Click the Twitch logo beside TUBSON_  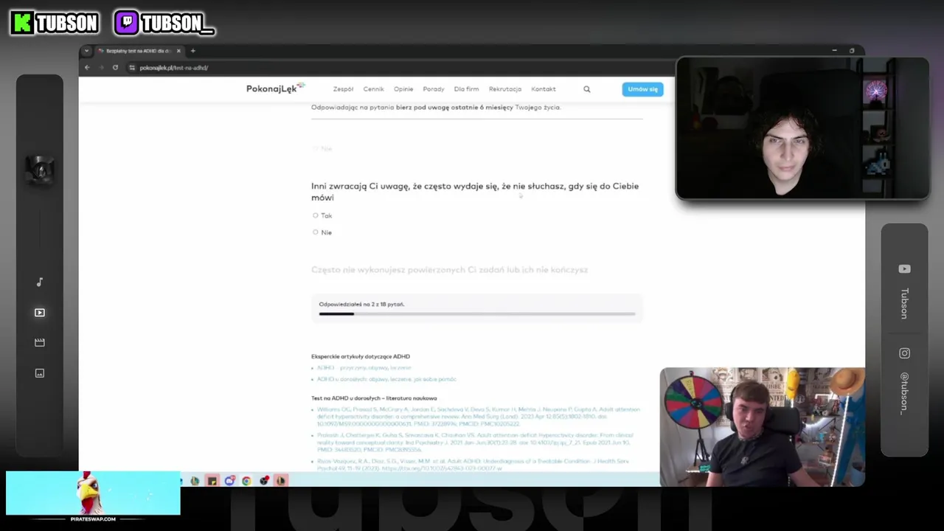point(126,23)
